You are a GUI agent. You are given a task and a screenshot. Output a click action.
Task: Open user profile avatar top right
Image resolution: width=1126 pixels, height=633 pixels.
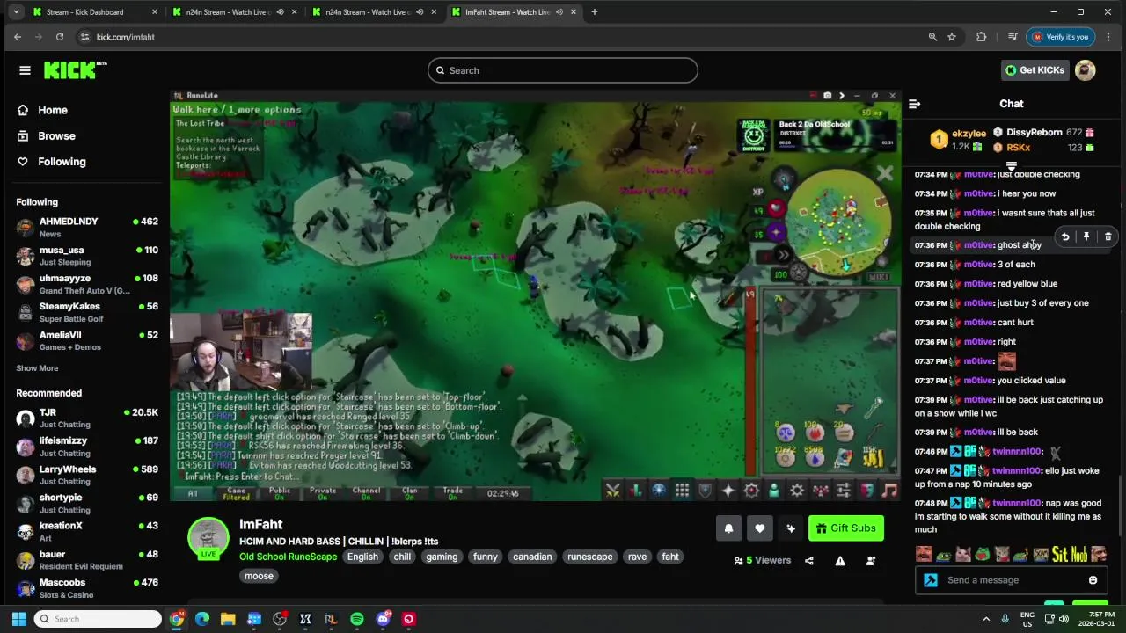click(1086, 70)
